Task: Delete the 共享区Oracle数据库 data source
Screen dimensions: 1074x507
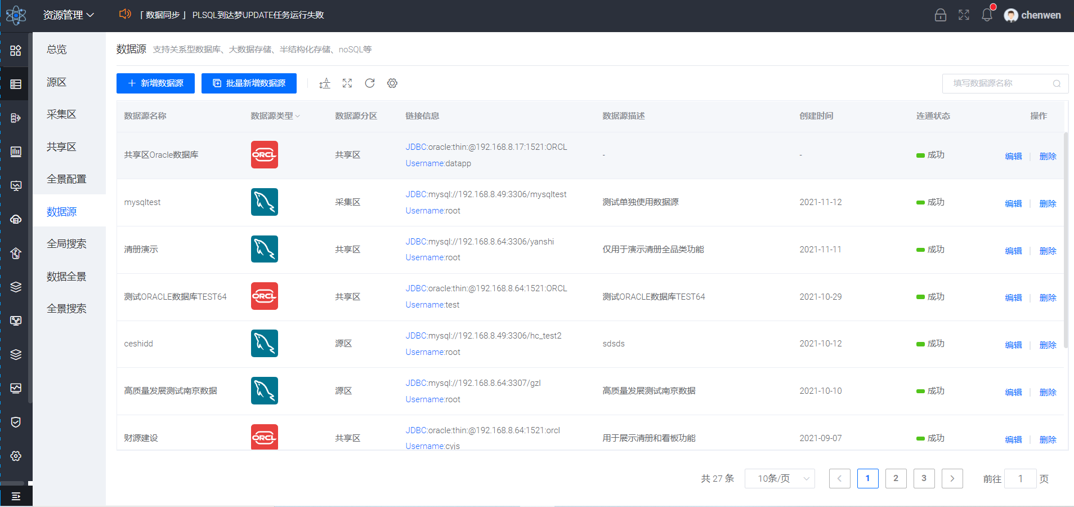Action: [x=1048, y=157]
